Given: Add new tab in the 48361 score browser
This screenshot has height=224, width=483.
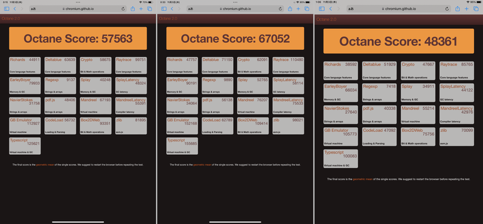Looking at the screenshot, I should (466, 9).
